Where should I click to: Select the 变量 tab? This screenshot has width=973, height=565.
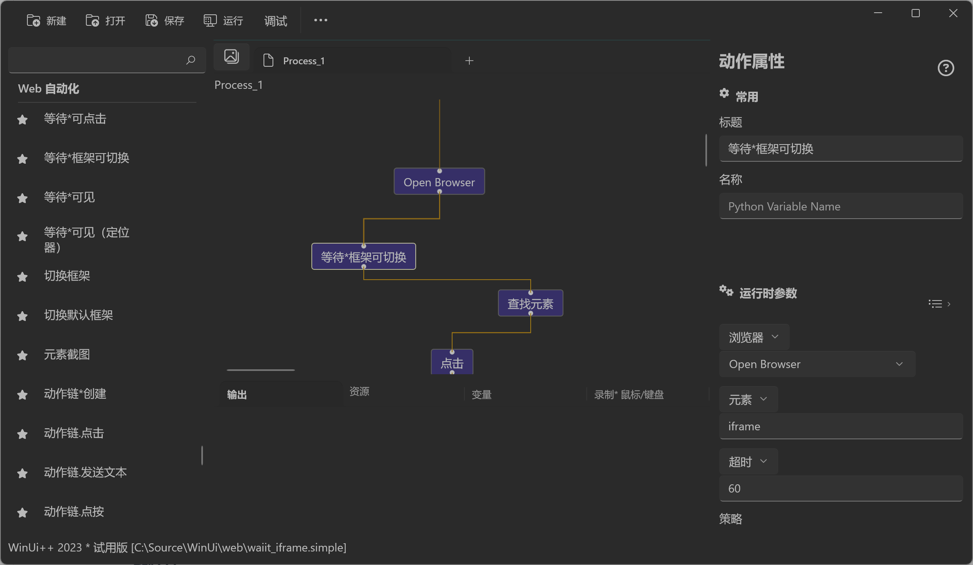point(481,394)
